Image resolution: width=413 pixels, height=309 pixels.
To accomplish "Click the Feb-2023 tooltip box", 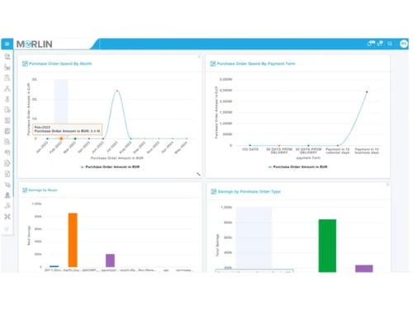I will point(68,129).
